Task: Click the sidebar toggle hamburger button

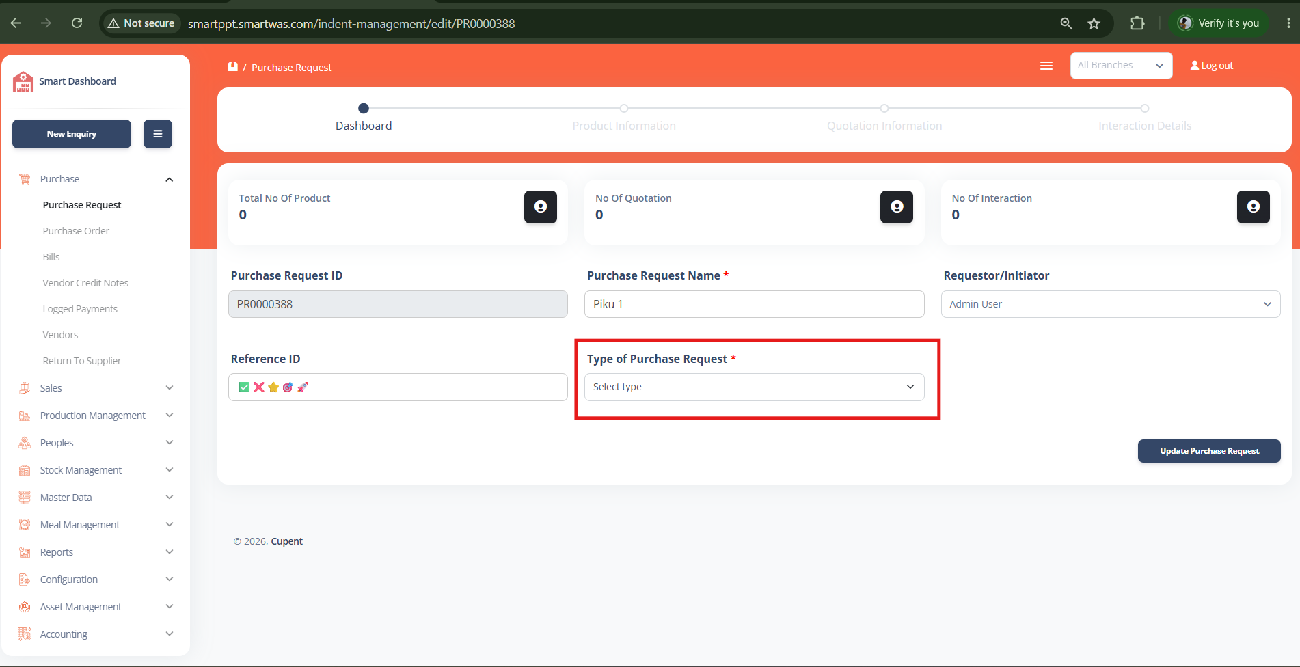Action: (x=158, y=134)
